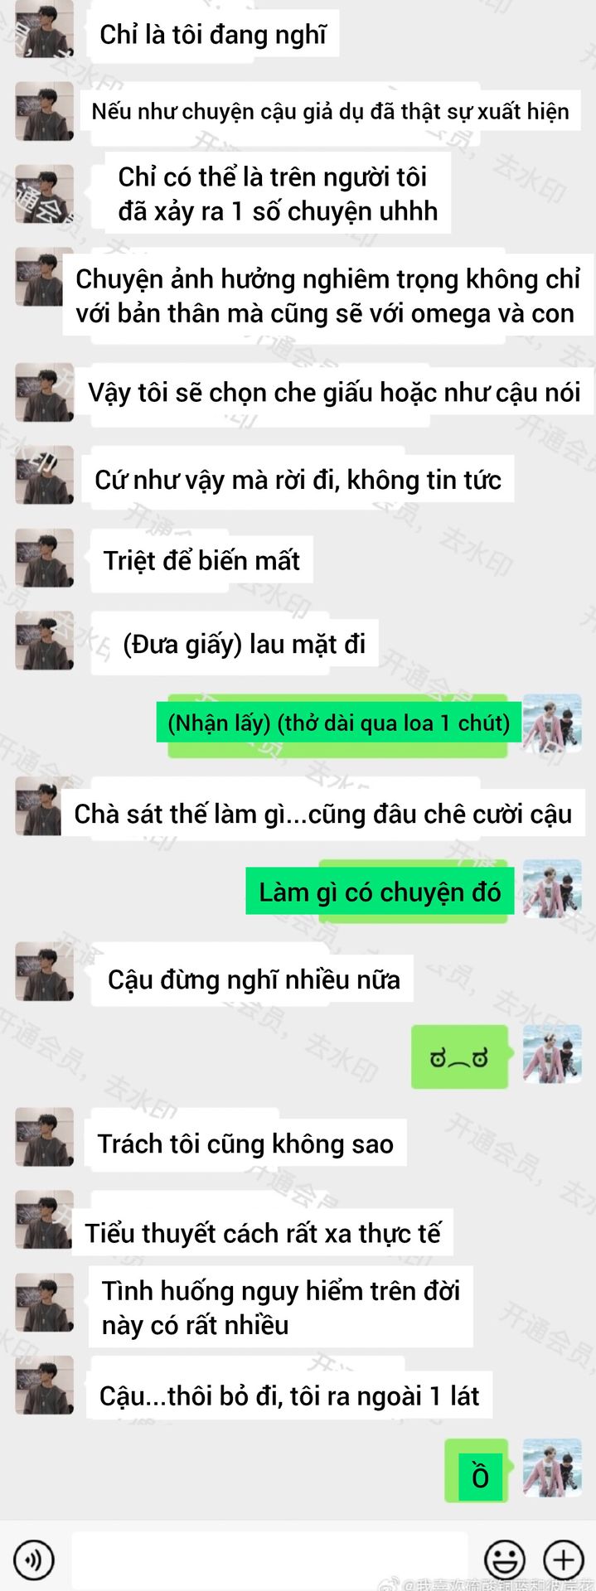The width and height of the screenshot is (596, 1591).
Task: Tap the 'Trách tôi cũng không sao' message
Action: point(246,1144)
